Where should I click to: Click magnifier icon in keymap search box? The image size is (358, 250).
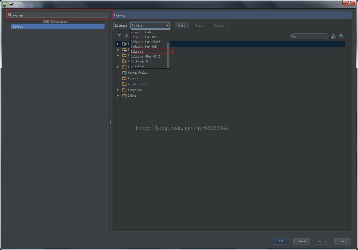coord(10,15)
